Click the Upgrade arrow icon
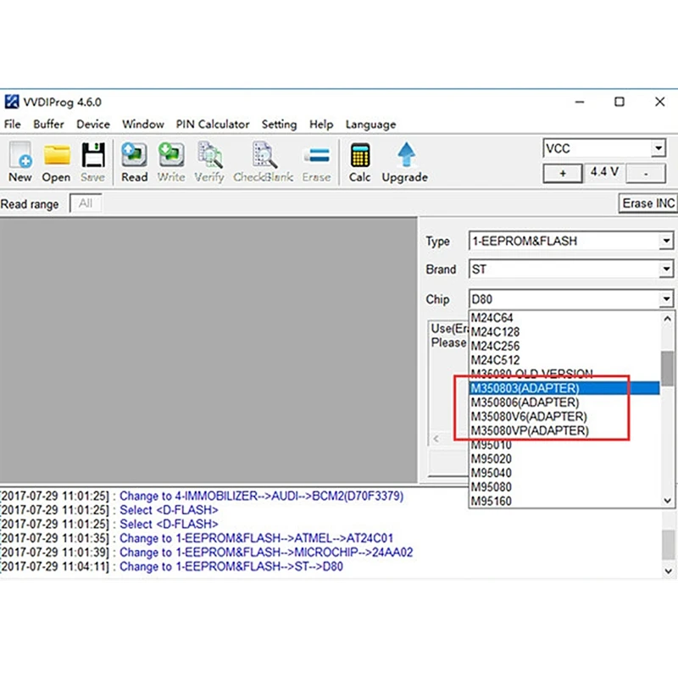678x678 pixels. pos(406,154)
